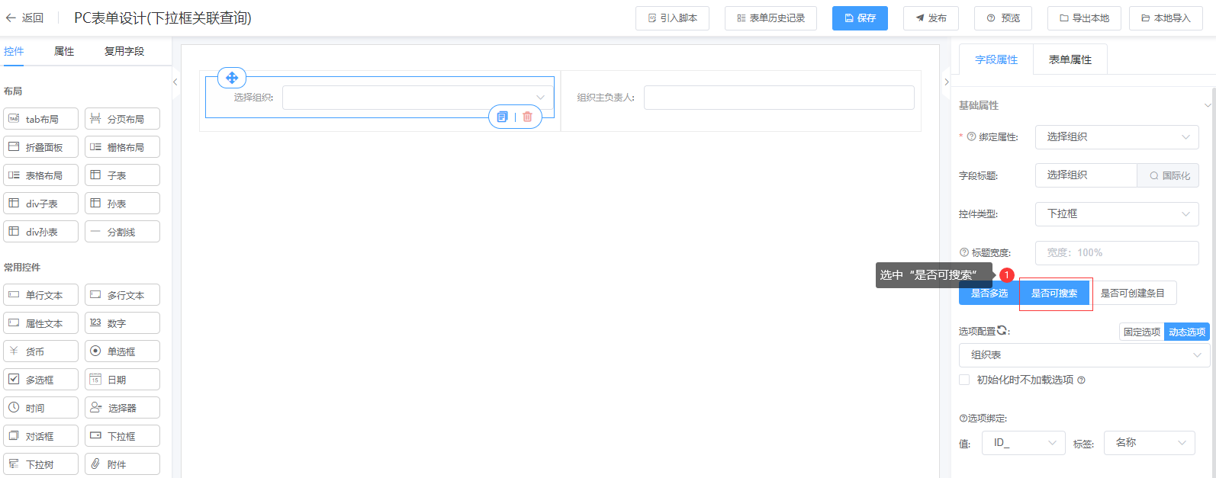Screen dimensions: 1216x478
Task: Add a div子表 control
Action: [x=41, y=204]
